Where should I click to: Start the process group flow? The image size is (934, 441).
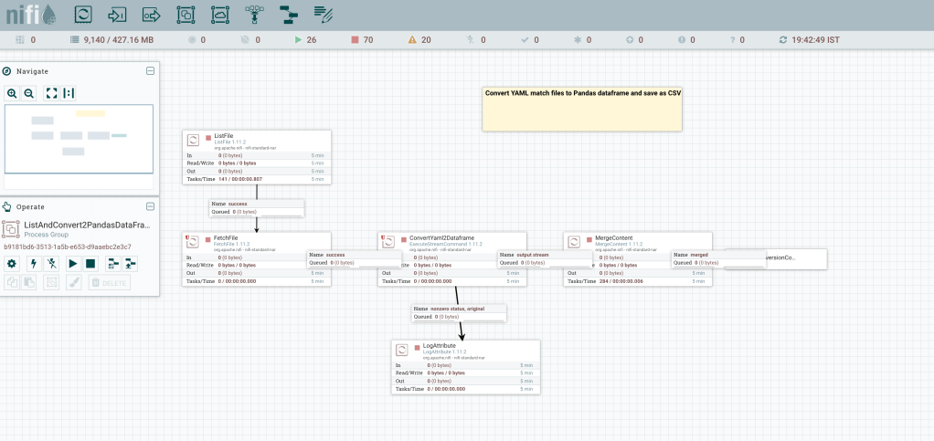click(73, 264)
